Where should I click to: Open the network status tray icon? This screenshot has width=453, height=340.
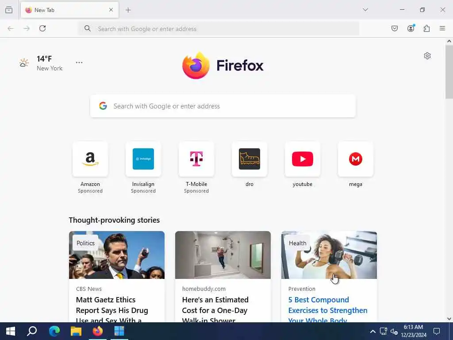point(384,331)
